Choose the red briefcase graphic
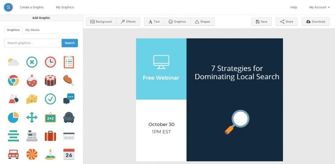The height and width of the screenshot is (164, 335). tap(50, 136)
